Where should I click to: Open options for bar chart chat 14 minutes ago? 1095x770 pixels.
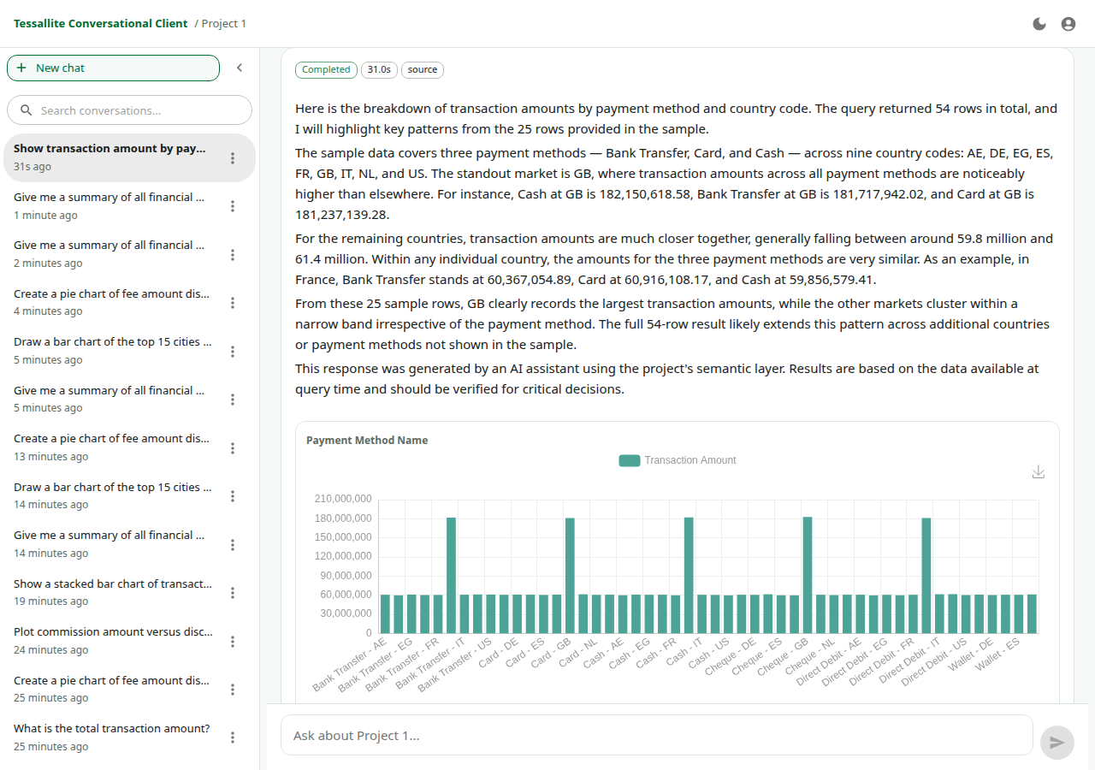[233, 496]
